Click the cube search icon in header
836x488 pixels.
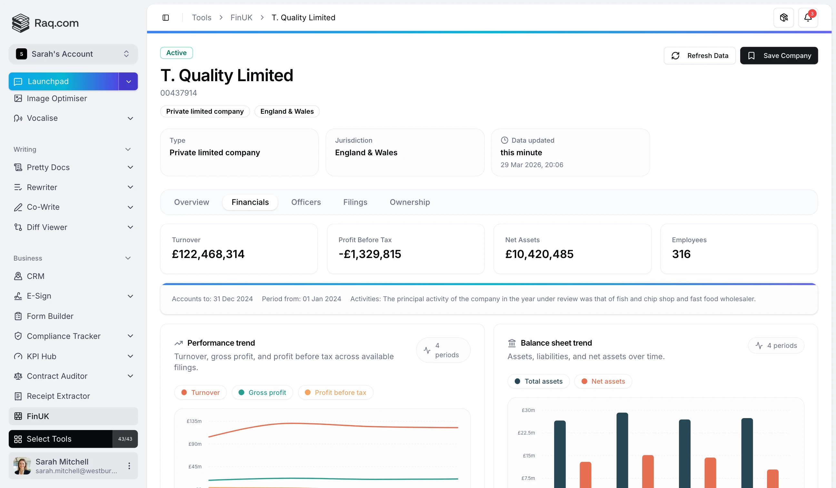point(783,18)
